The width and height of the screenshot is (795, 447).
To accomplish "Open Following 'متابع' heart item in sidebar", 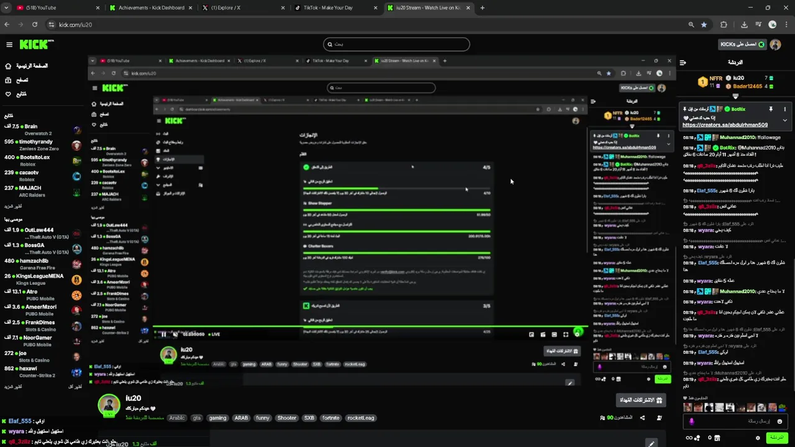I will click(x=16, y=94).
